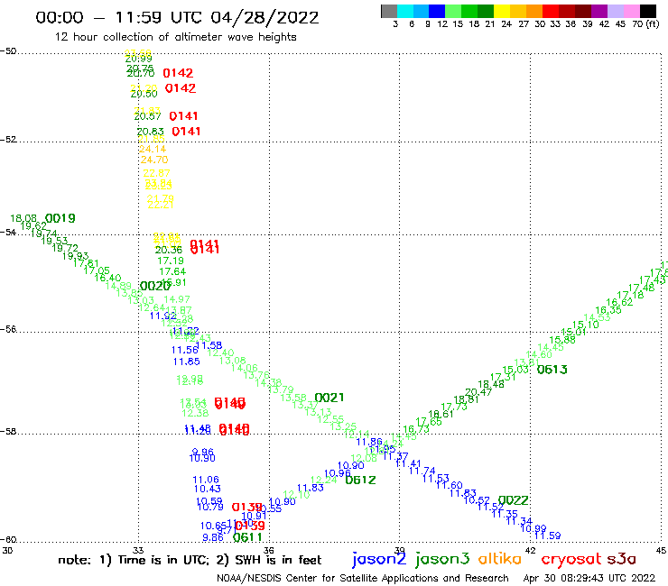668x586 pixels.
Task: Click the purple 39-42 ft legend swatch
Action: point(599,11)
